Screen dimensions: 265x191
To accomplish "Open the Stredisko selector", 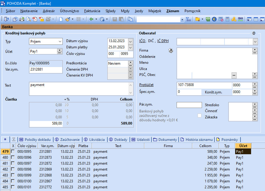I will tap(255, 105).
